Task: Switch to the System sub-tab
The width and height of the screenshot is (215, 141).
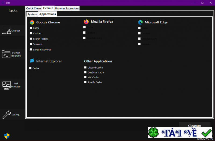Action: [32, 14]
